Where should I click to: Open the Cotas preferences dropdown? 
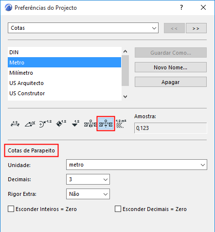pyautogui.click(x=83, y=28)
